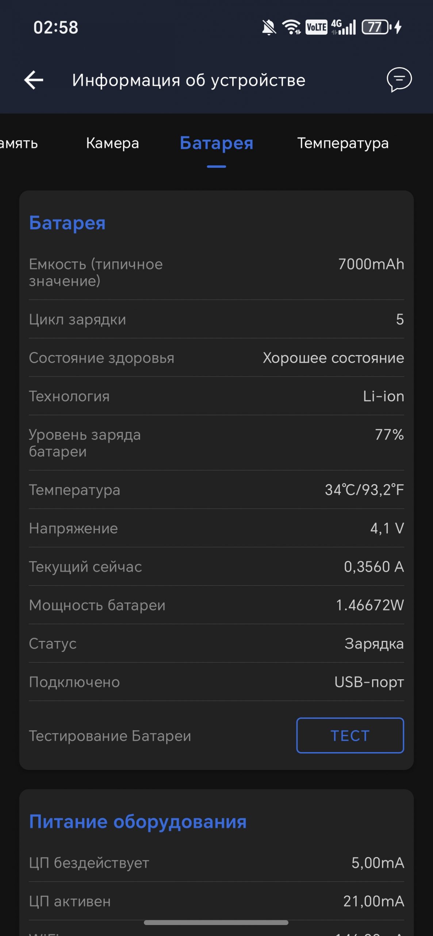Tap the Wi-Fi status icon

[291, 27]
